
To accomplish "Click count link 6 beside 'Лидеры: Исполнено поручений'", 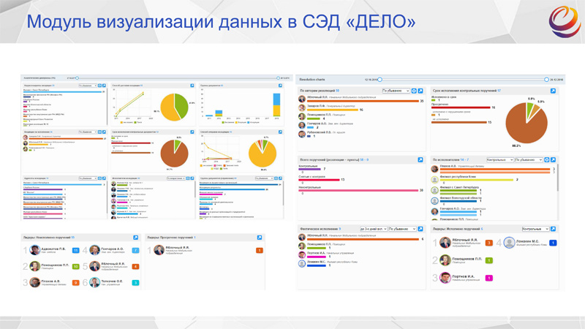I will (x=482, y=229).
